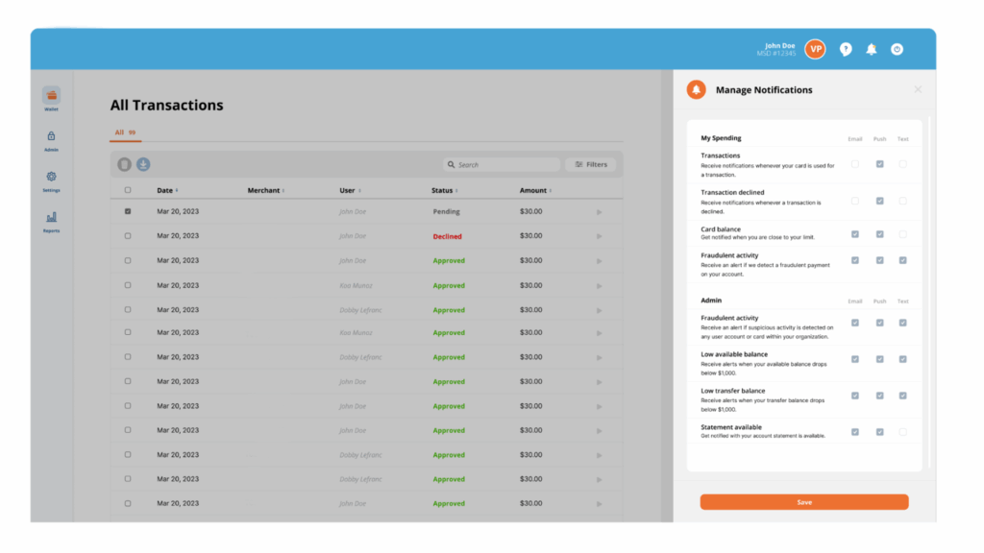Click the transactions Search field
The height and width of the screenshot is (553, 984).
click(x=502, y=164)
